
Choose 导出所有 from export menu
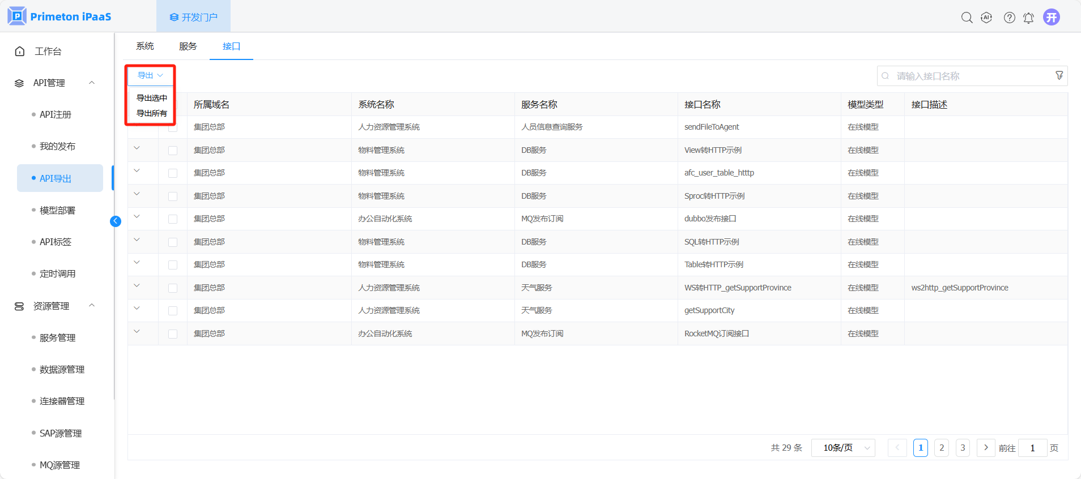(x=151, y=113)
